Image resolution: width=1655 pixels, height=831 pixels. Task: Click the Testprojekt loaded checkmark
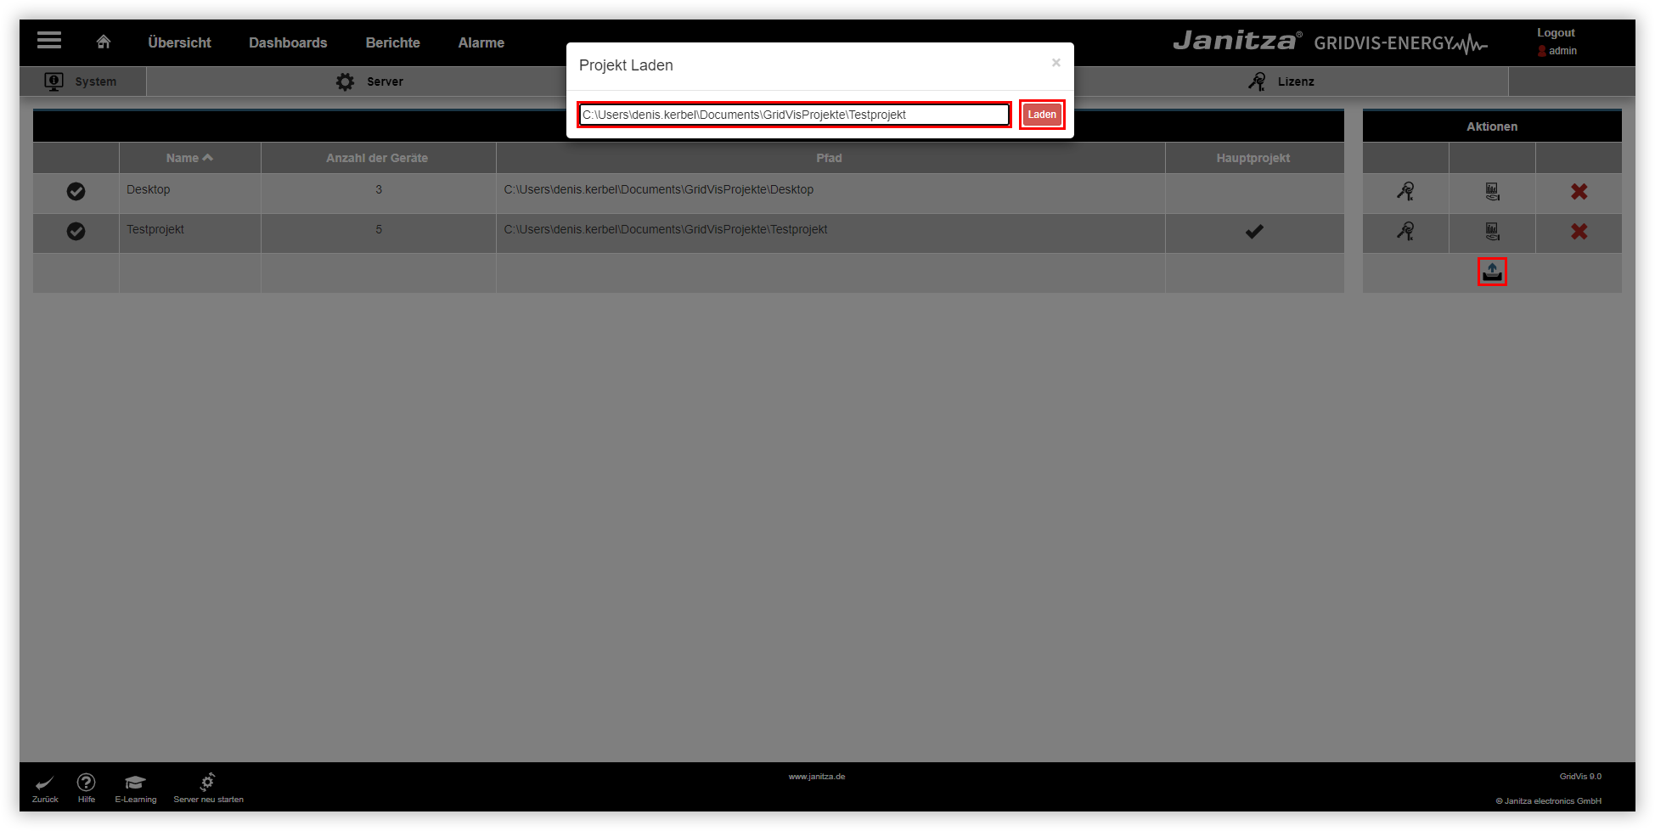[76, 232]
